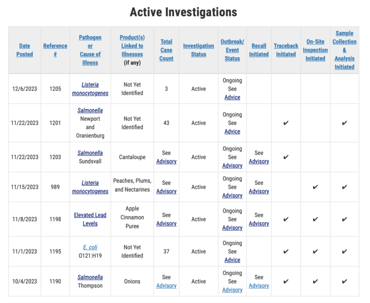This screenshot has width=370, height=303.
Task: Click traceback checkmark for reference 1203
Action: 286,157
